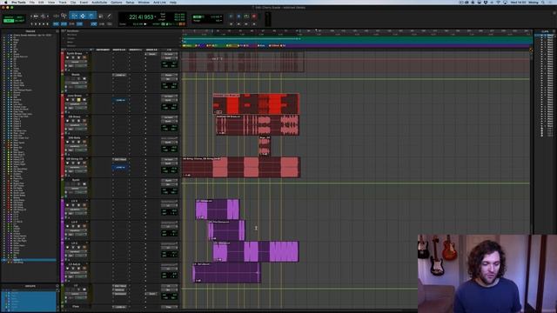The image size is (557, 313).
Task: Open the Groups list popup menu icon
Action: click(x=57, y=286)
